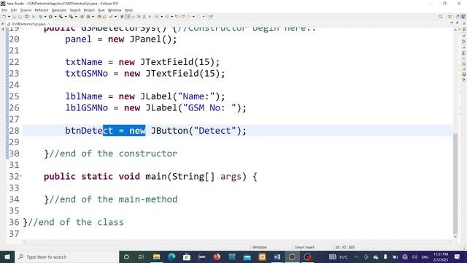Collapse the main method fold marker at line 32
The image size is (467, 263).
(20, 177)
